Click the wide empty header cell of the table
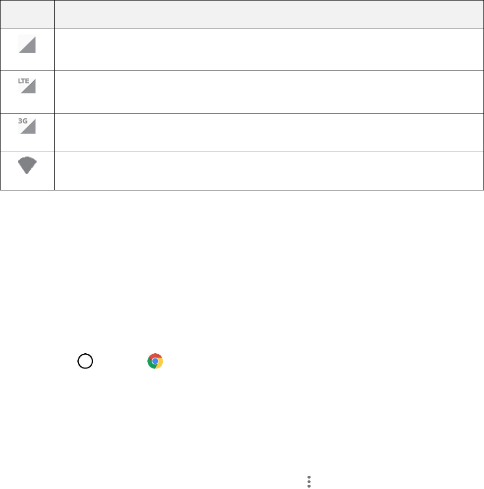The height and width of the screenshot is (489, 484). [269, 14]
